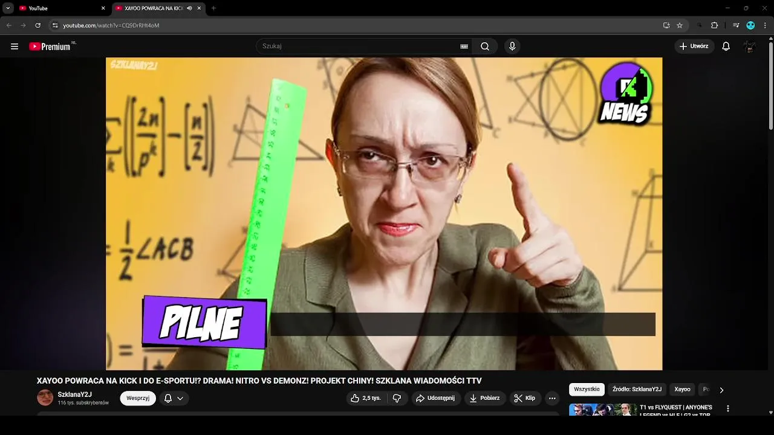774x435 pixels.
Task: Click the search magnifier button
Action: [x=485, y=47]
